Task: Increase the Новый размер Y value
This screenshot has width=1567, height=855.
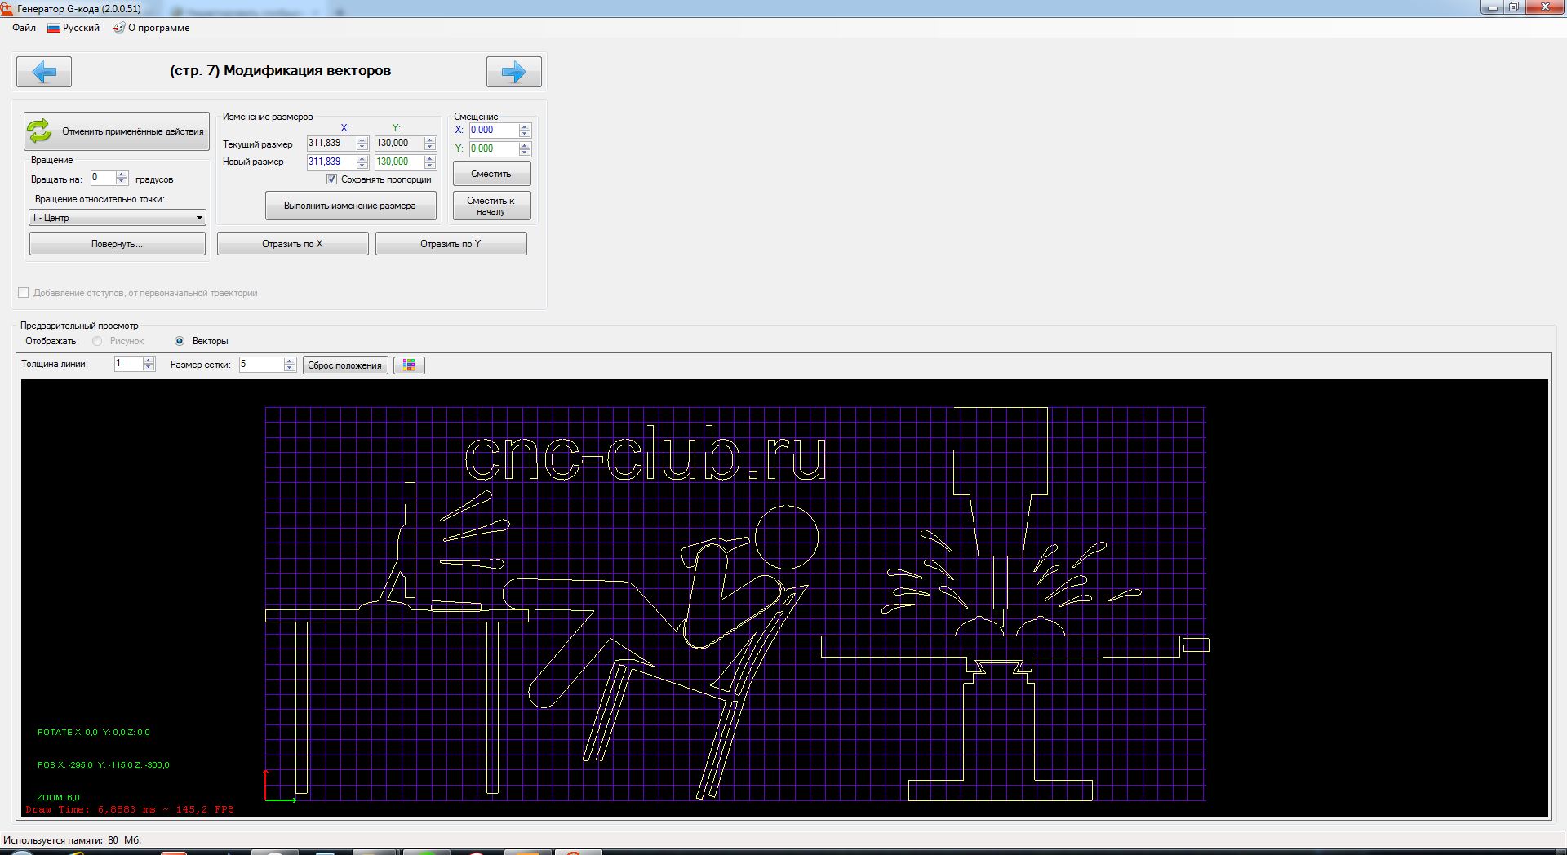Action: (430, 158)
